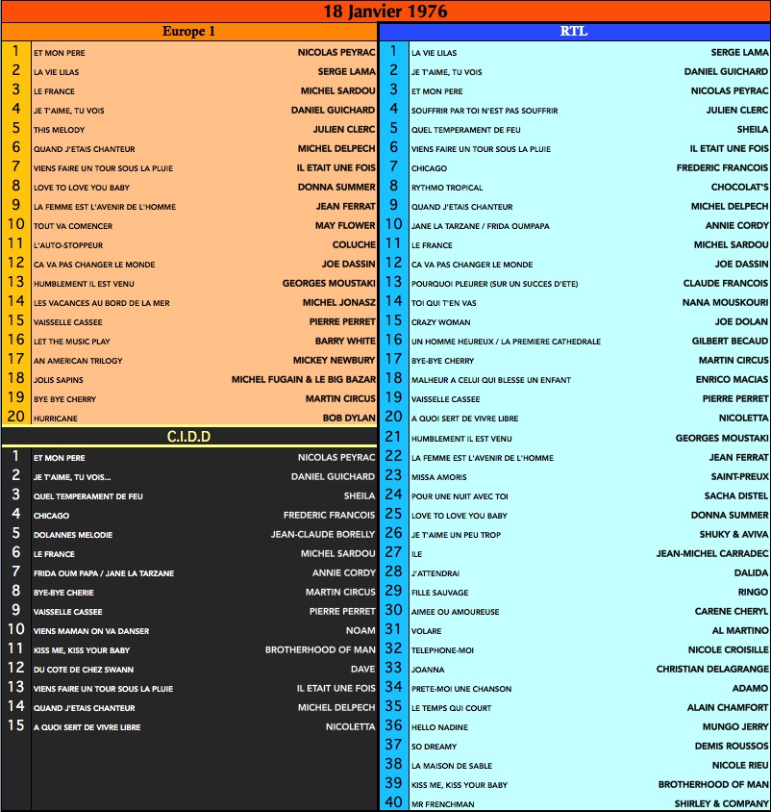Click the artist 'SACHA DISTEL'
The image size is (771, 812).
[x=736, y=496]
